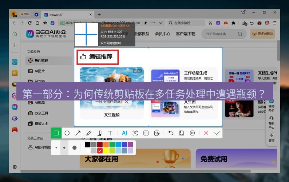Image resolution: width=289 pixels, height=182 pixels.
Task: Open the AI tool in screenshot toolbar
Action: tap(124, 133)
